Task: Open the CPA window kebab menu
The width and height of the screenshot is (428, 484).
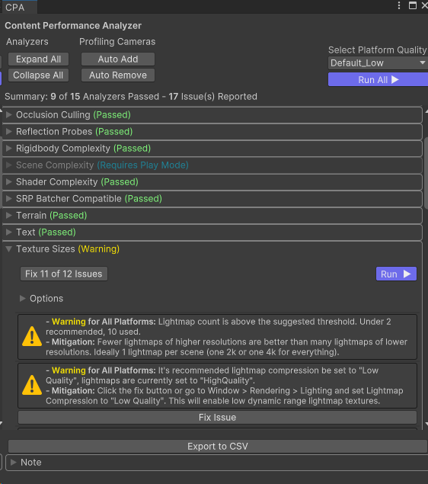Action: pos(399,5)
